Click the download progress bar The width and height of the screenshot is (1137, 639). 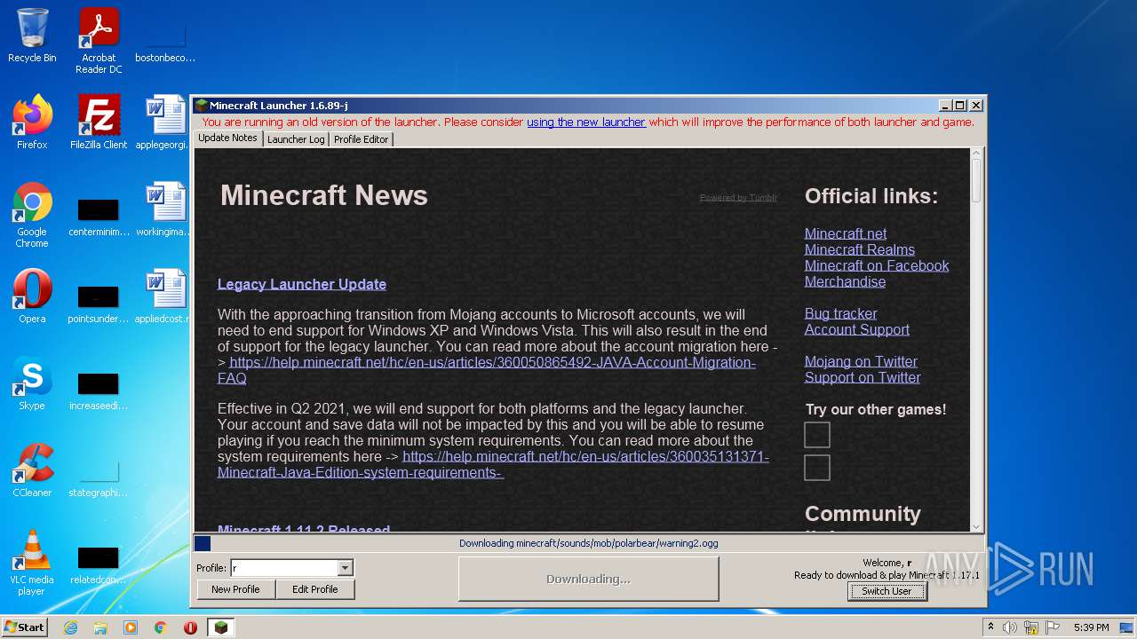pyautogui.click(x=588, y=543)
